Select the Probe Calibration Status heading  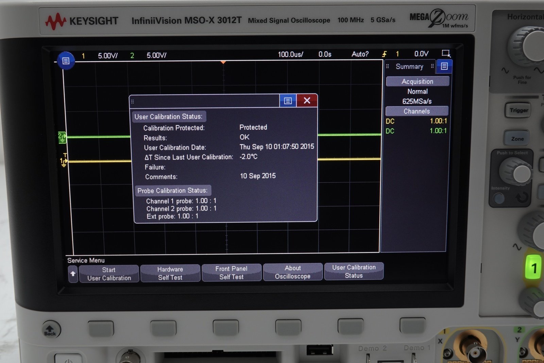[x=172, y=191]
